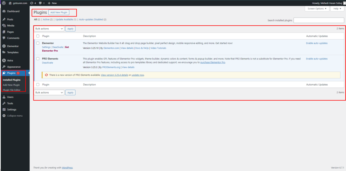Click the updates icon showing 4
The width and height of the screenshot is (346, 171).
tap(32, 3)
